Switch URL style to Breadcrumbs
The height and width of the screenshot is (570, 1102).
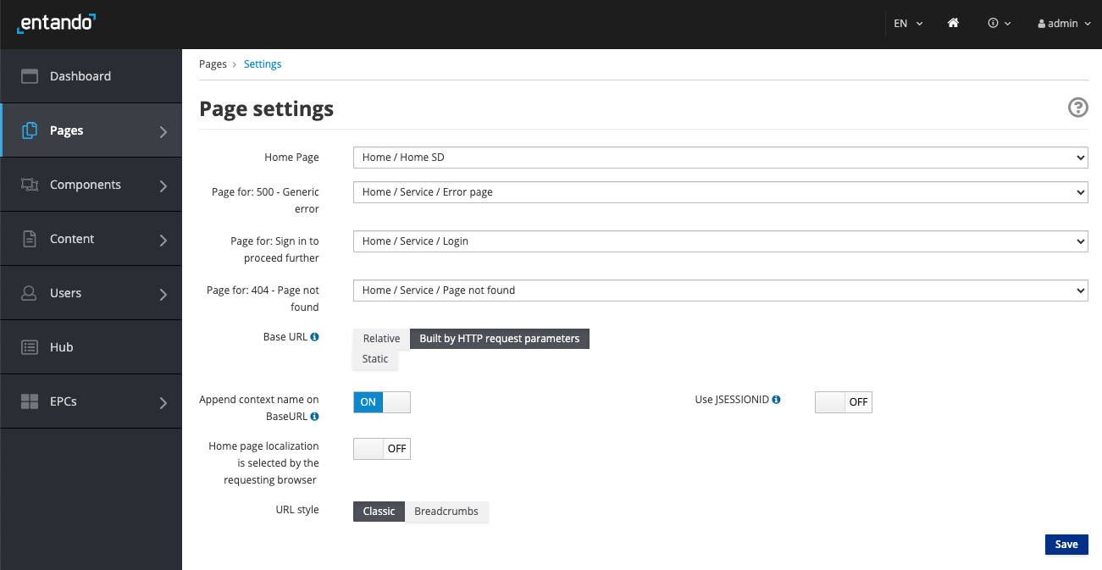click(x=446, y=511)
